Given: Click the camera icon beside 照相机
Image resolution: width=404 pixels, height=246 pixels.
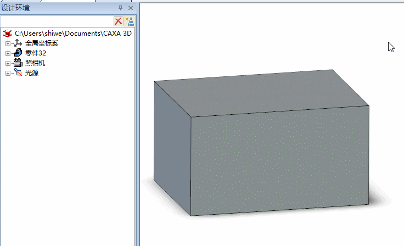Looking at the screenshot, I should [18, 63].
